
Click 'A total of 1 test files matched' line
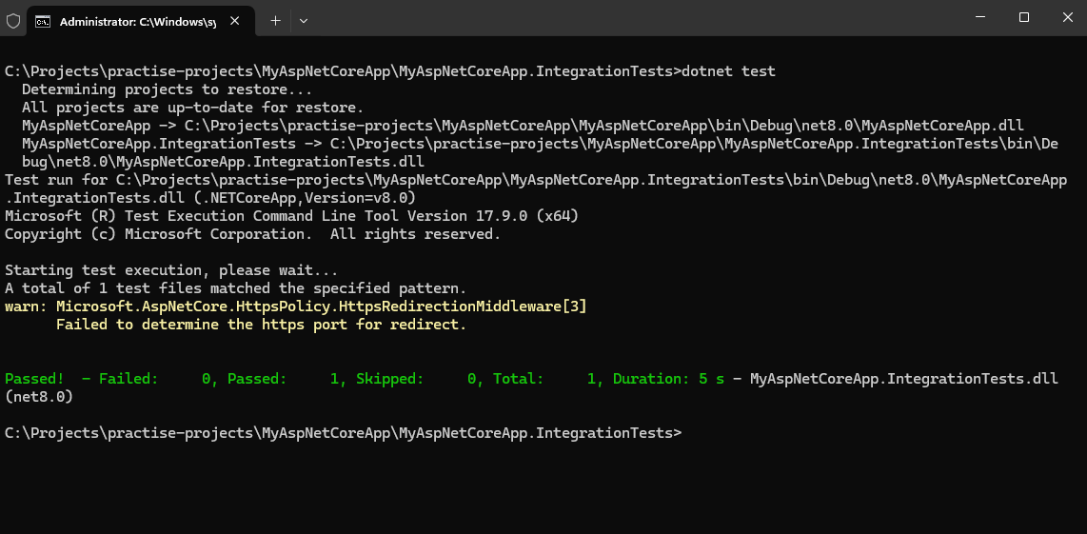pyautogui.click(x=236, y=287)
